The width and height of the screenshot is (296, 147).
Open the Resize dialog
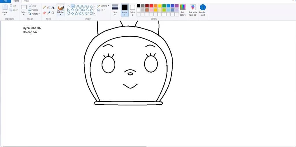coord(33,10)
